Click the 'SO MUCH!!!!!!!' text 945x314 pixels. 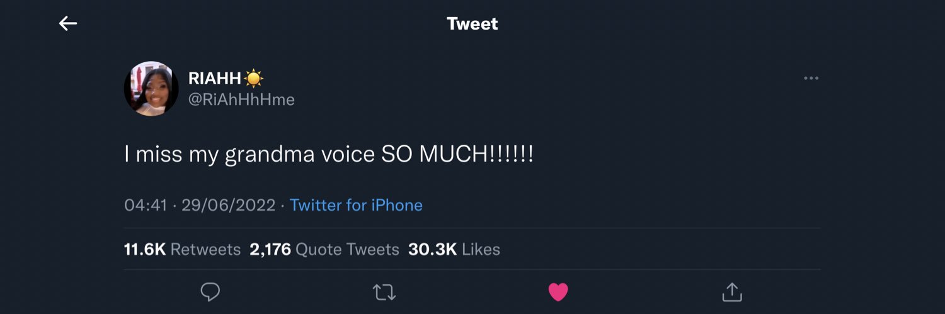point(457,154)
